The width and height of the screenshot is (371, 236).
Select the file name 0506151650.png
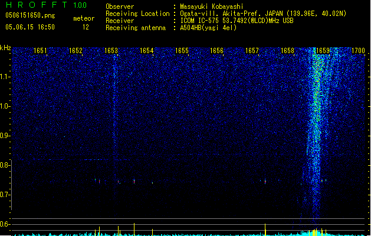tap(30, 16)
